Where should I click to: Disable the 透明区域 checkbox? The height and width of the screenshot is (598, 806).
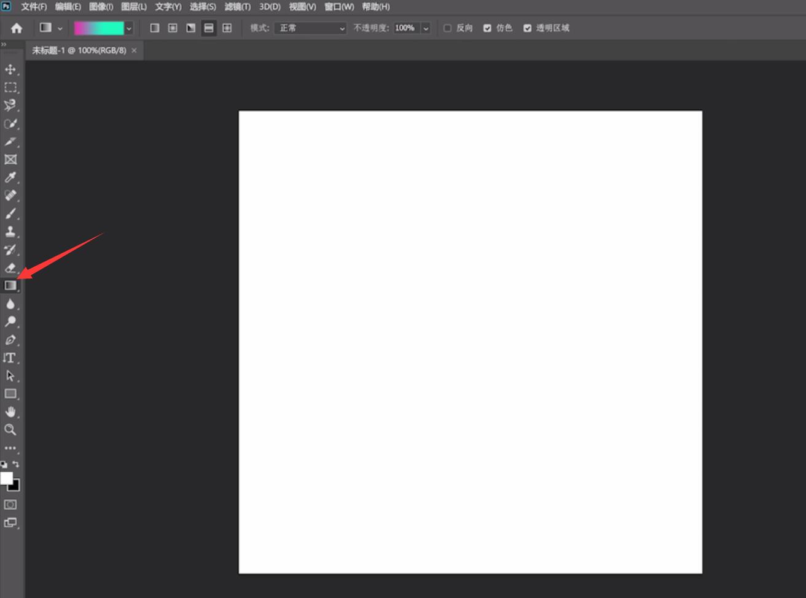click(x=527, y=28)
